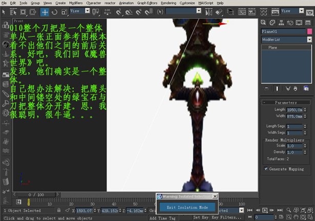
Task: Open the Utilities command panel tab
Action: pos(308,23)
